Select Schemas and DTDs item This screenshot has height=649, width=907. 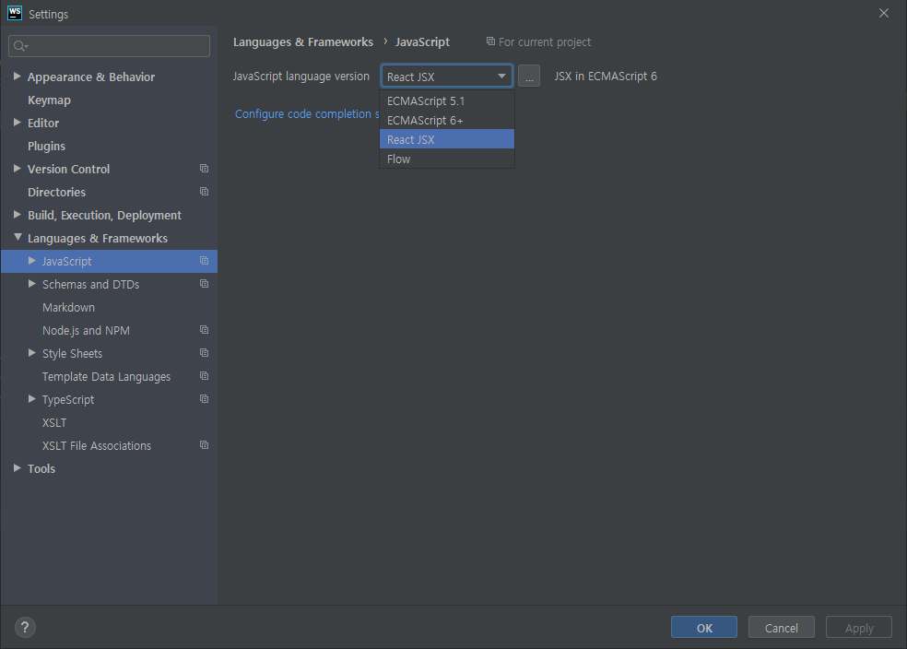pyautogui.click(x=91, y=284)
